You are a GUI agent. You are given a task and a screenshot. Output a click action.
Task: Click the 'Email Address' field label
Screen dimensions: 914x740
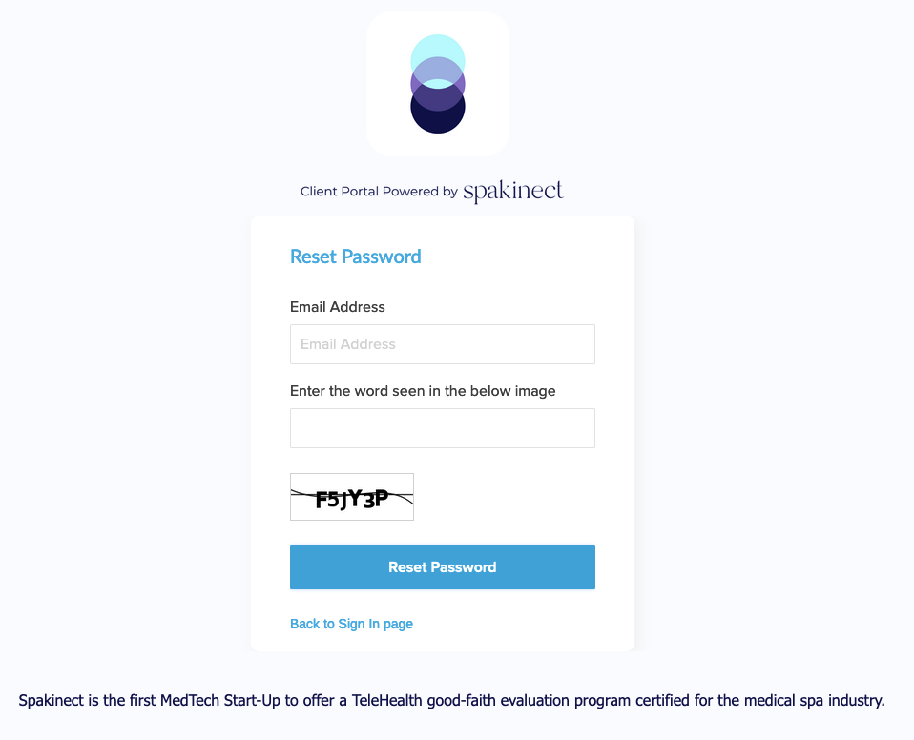click(x=338, y=307)
